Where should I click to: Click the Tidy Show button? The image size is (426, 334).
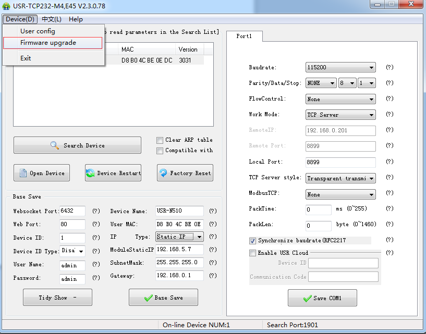point(57,298)
